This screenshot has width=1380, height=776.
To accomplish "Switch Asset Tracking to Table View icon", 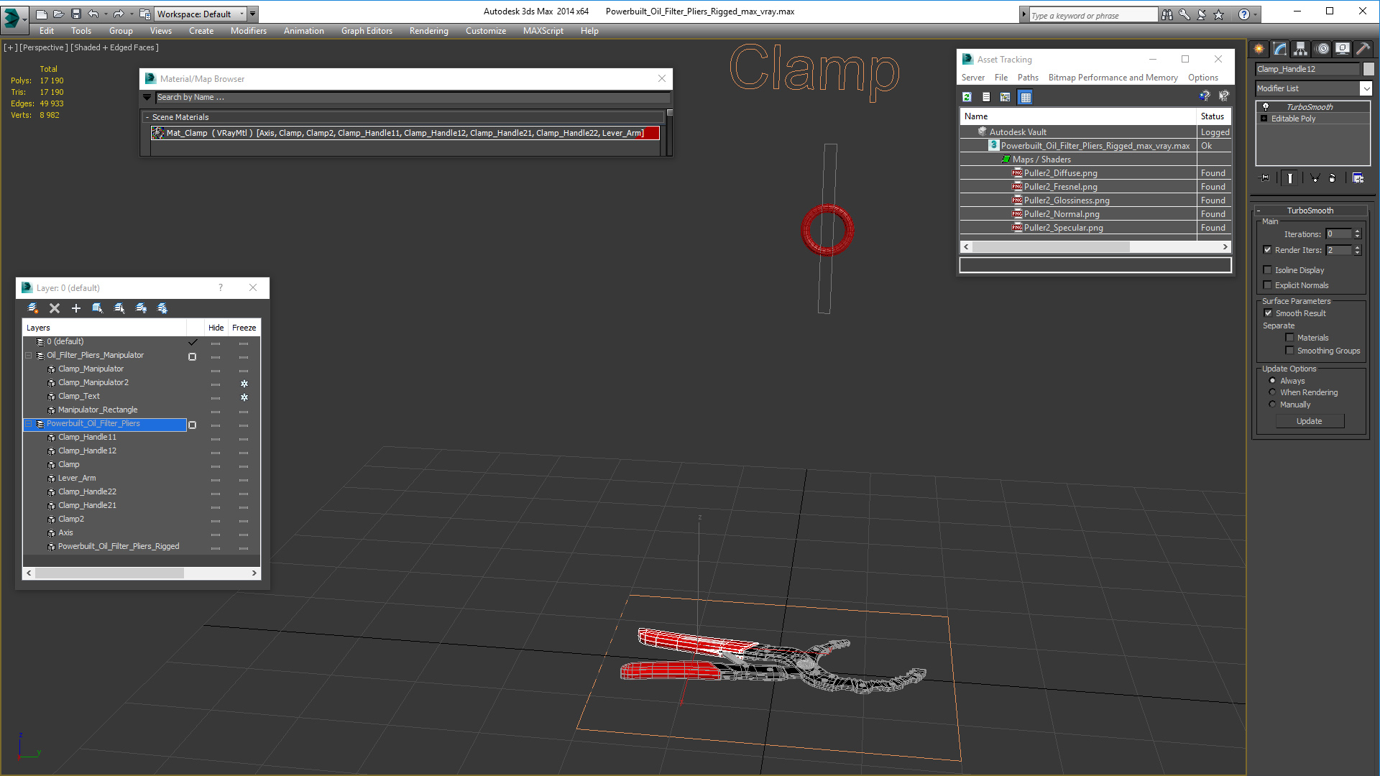I will point(1026,97).
